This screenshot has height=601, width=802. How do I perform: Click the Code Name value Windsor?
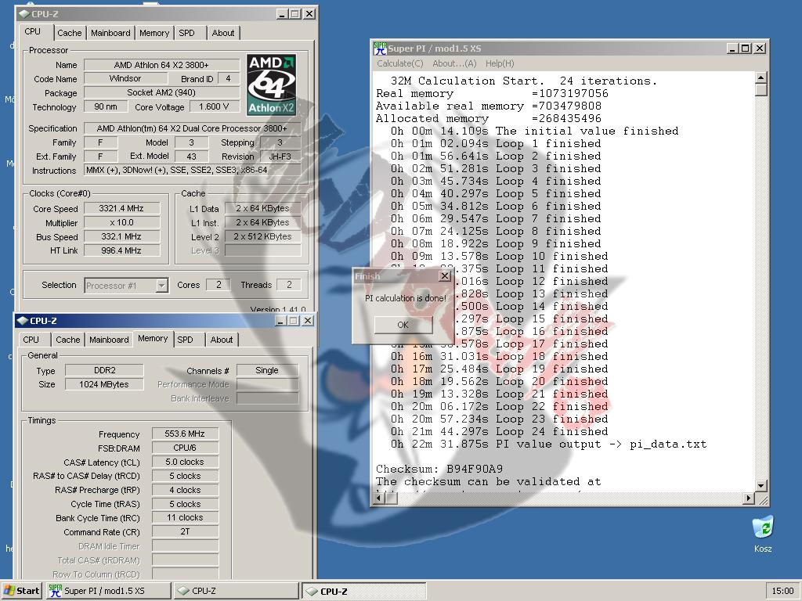coord(125,79)
